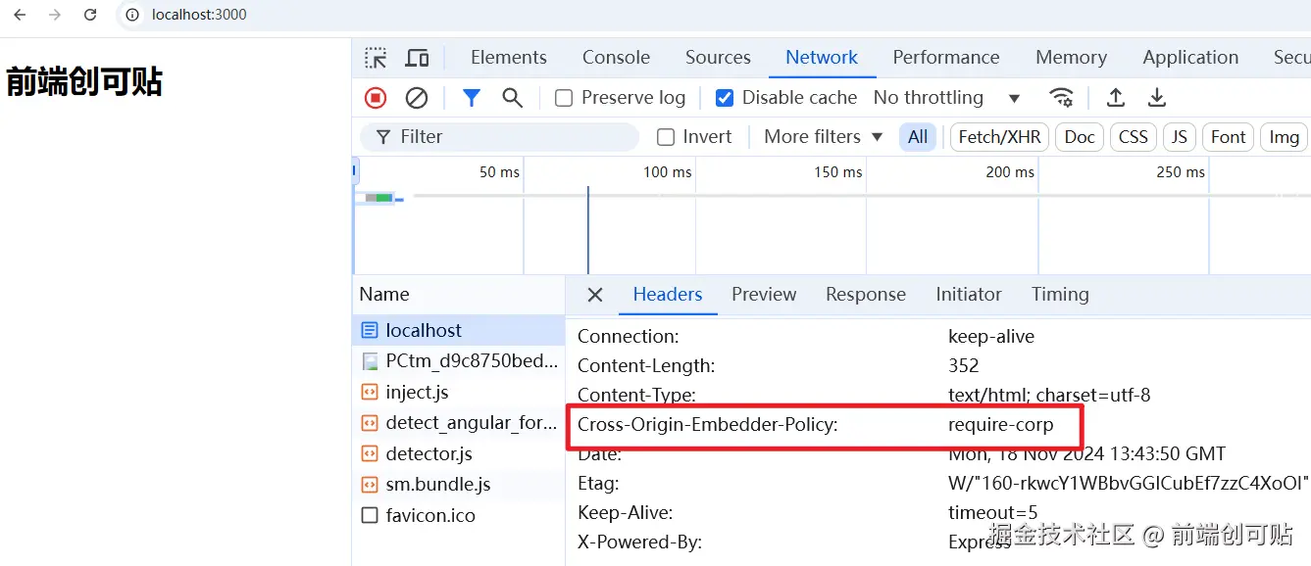
Task: Check the Invert filter checkbox
Action: click(x=666, y=137)
